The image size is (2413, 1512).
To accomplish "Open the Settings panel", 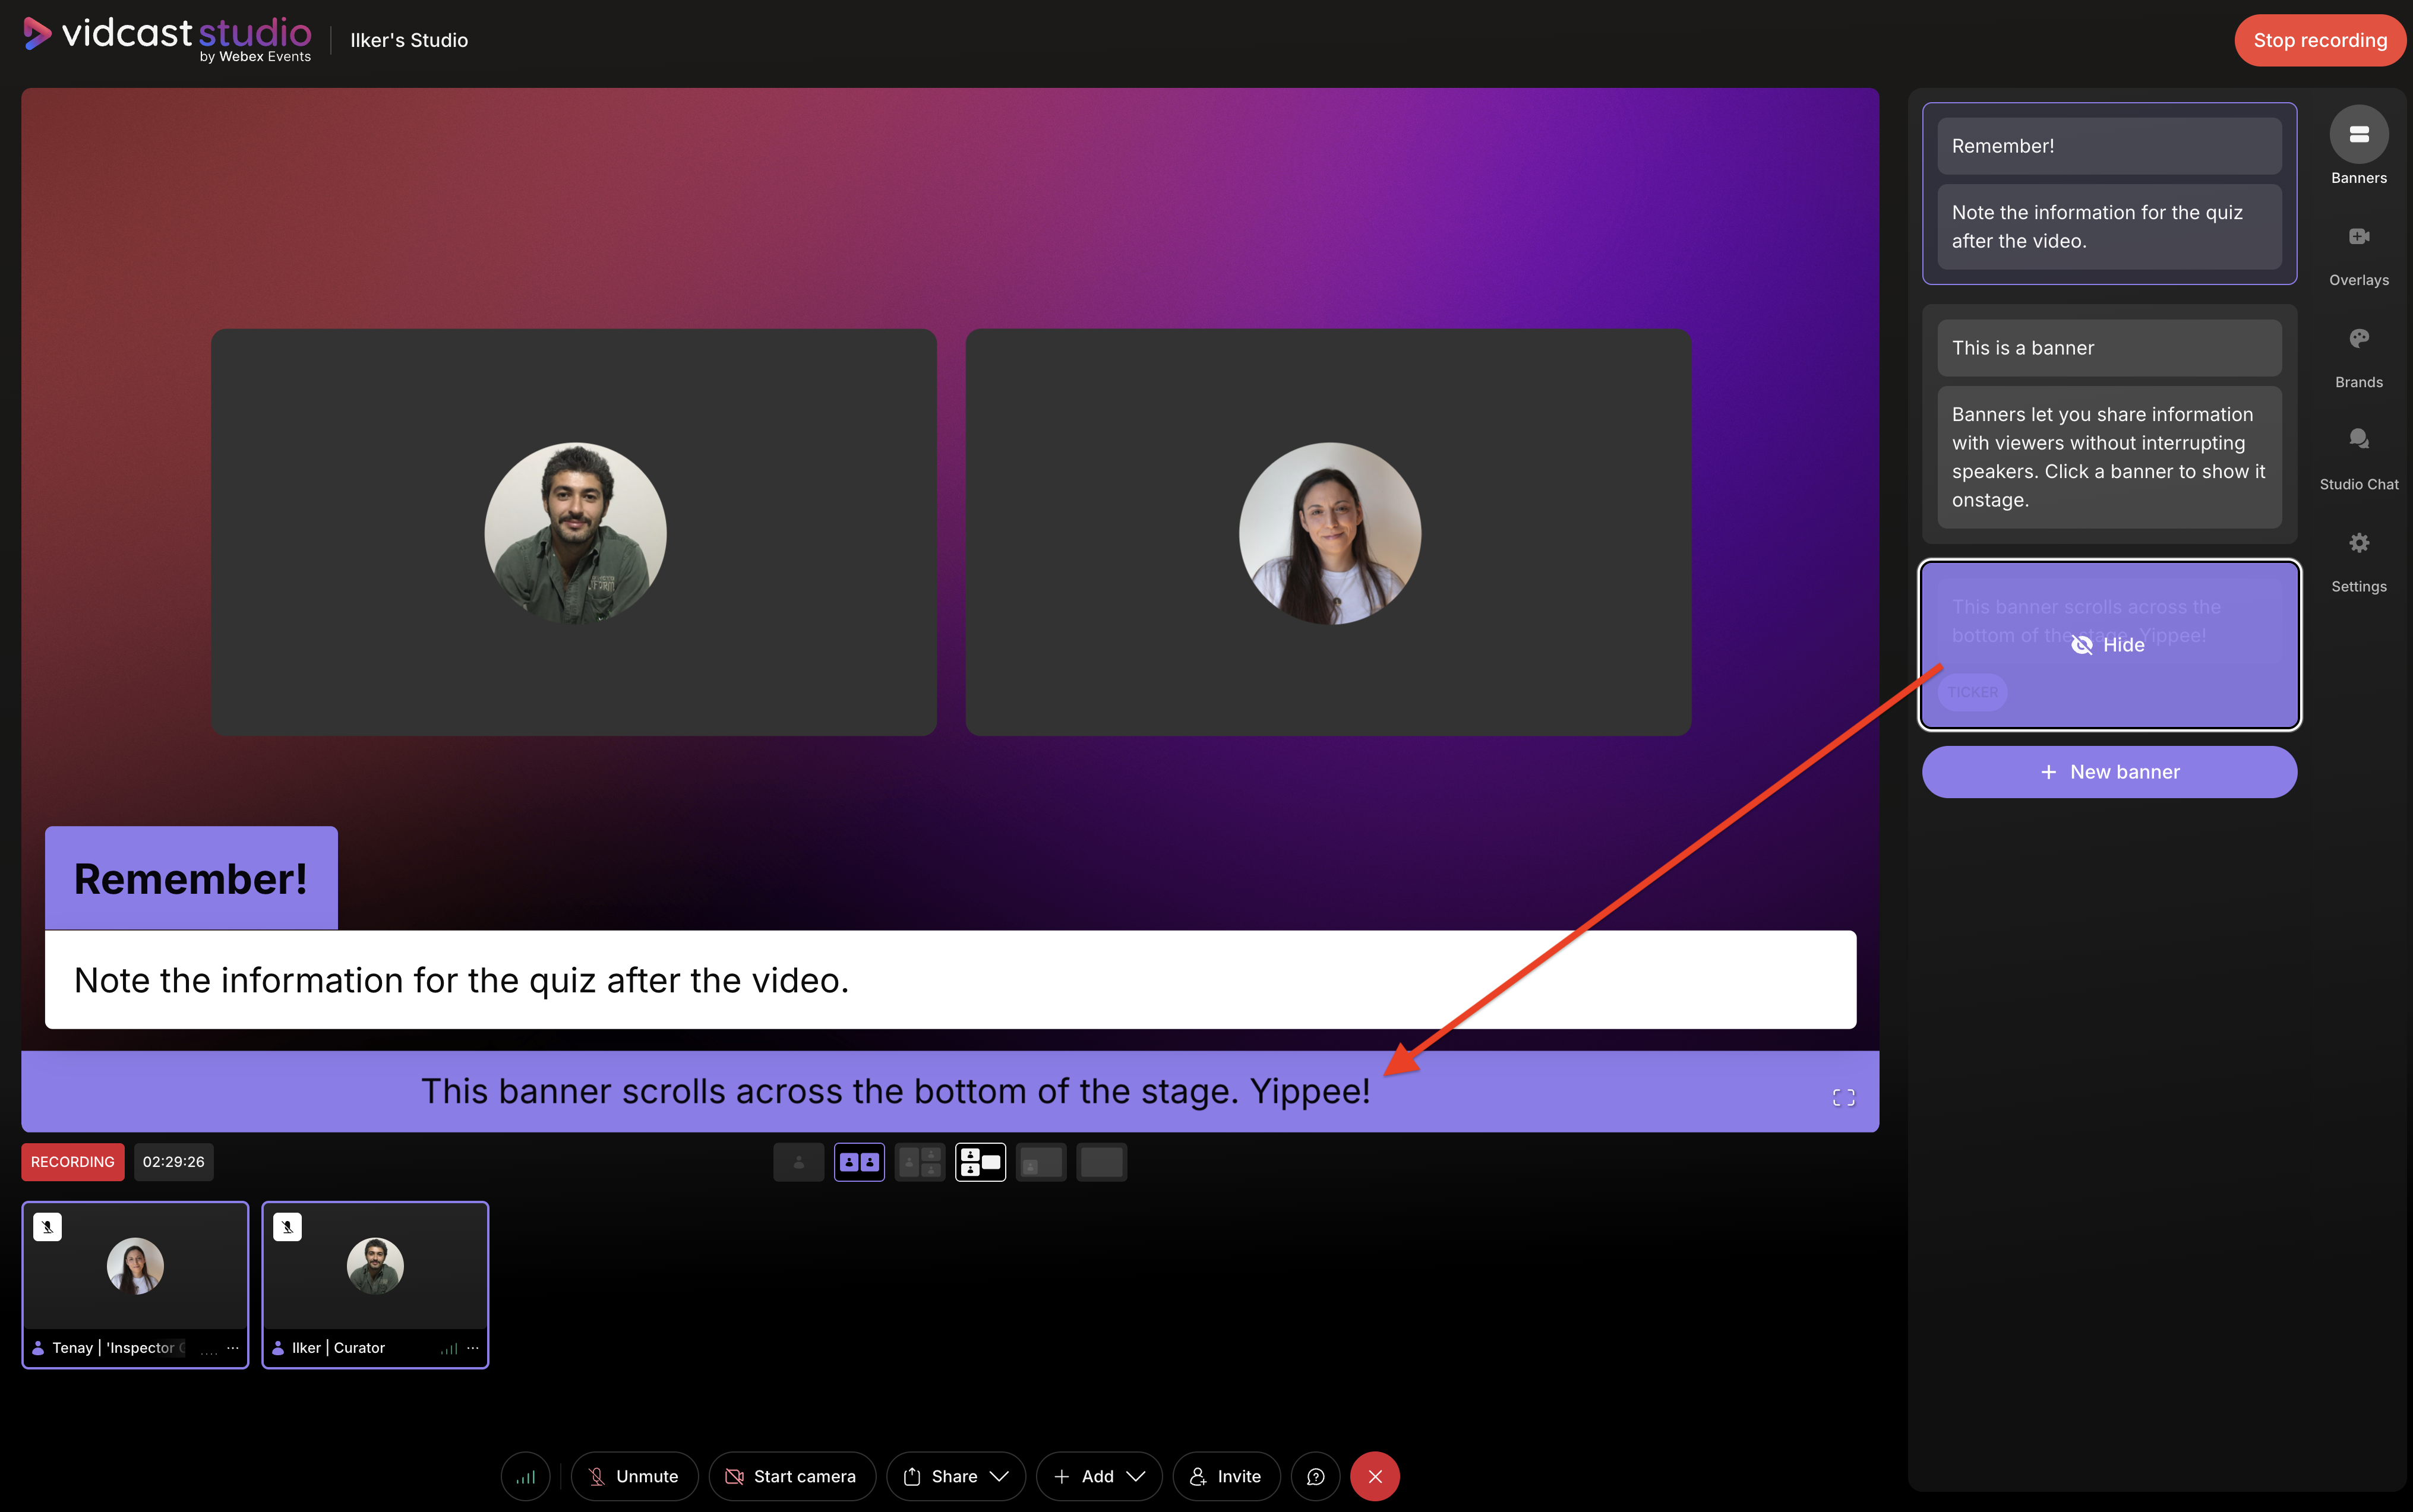I will click(x=2358, y=561).
